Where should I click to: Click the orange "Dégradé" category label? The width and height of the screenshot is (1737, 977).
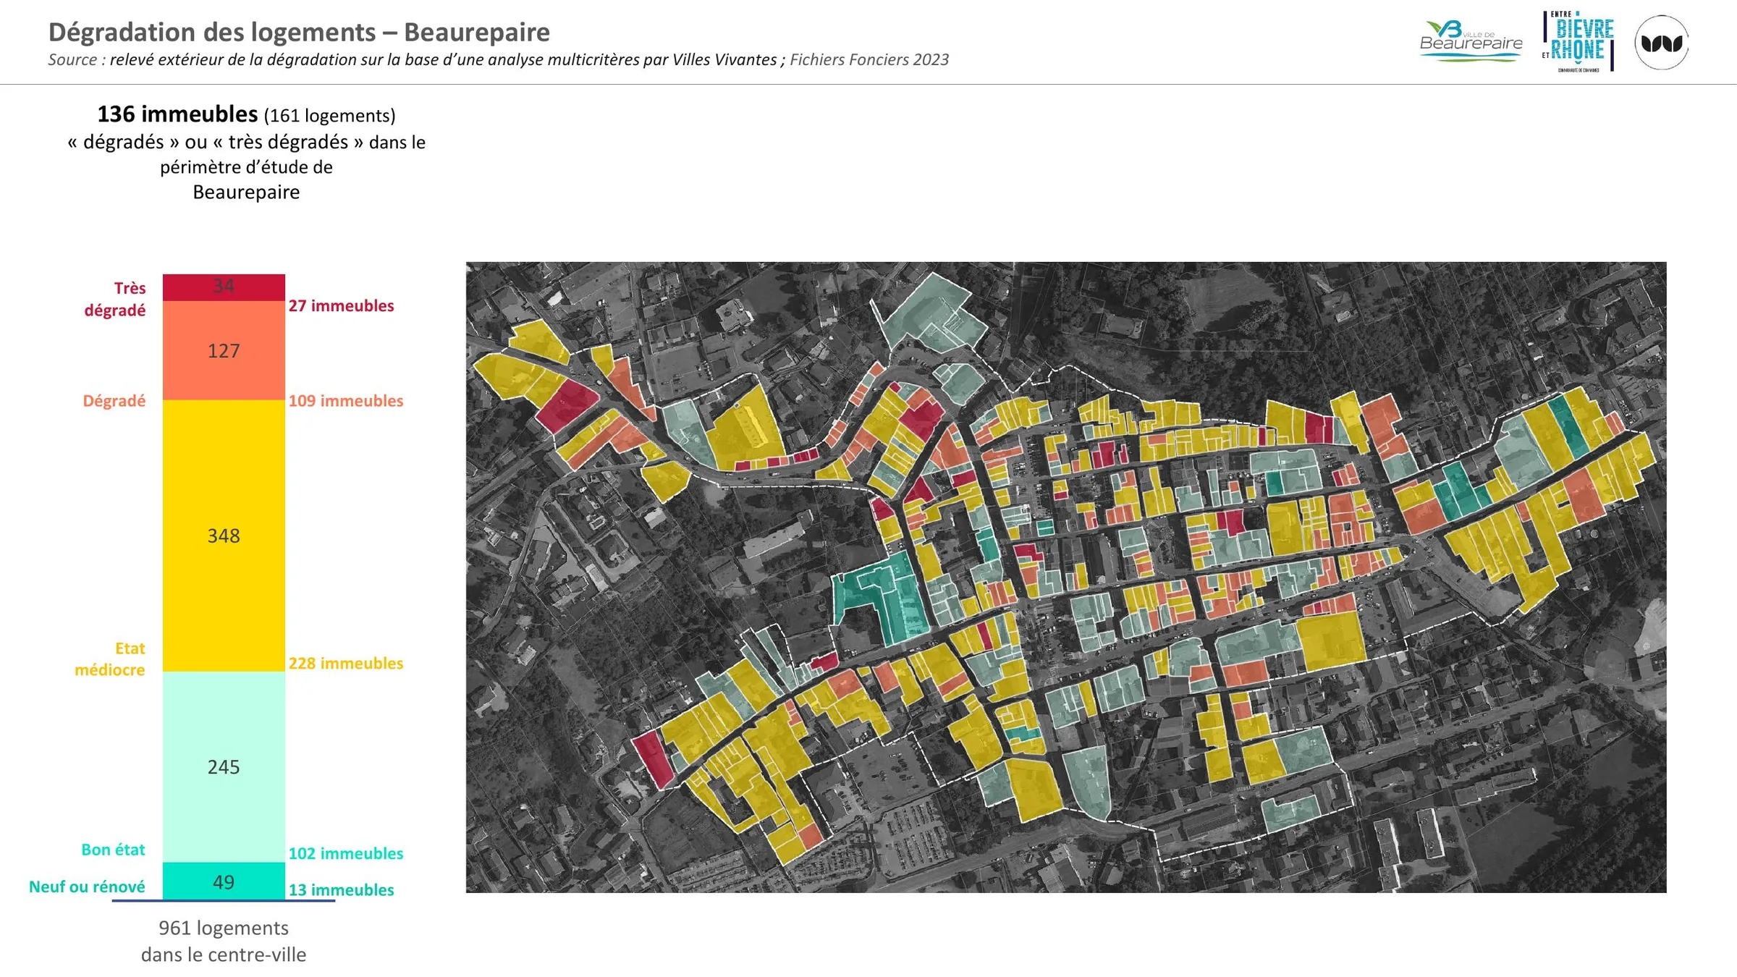[114, 400]
